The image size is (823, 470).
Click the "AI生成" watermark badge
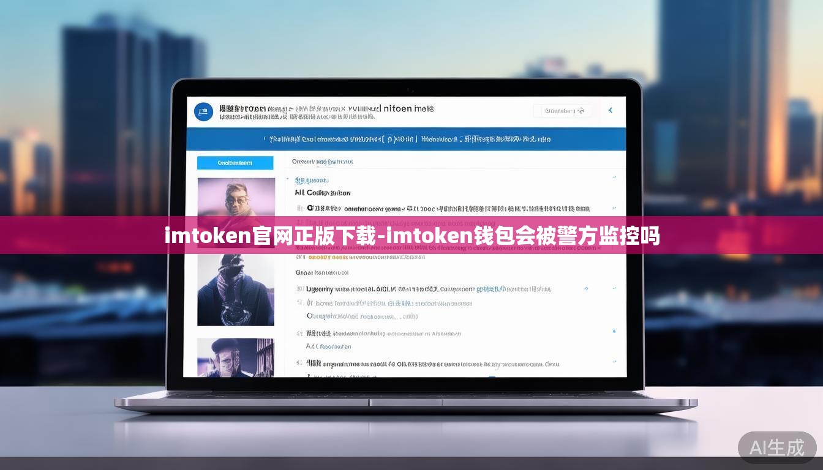tap(777, 447)
